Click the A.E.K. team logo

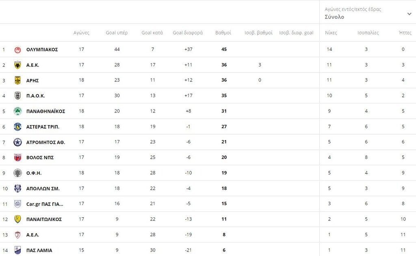tap(17, 65)
